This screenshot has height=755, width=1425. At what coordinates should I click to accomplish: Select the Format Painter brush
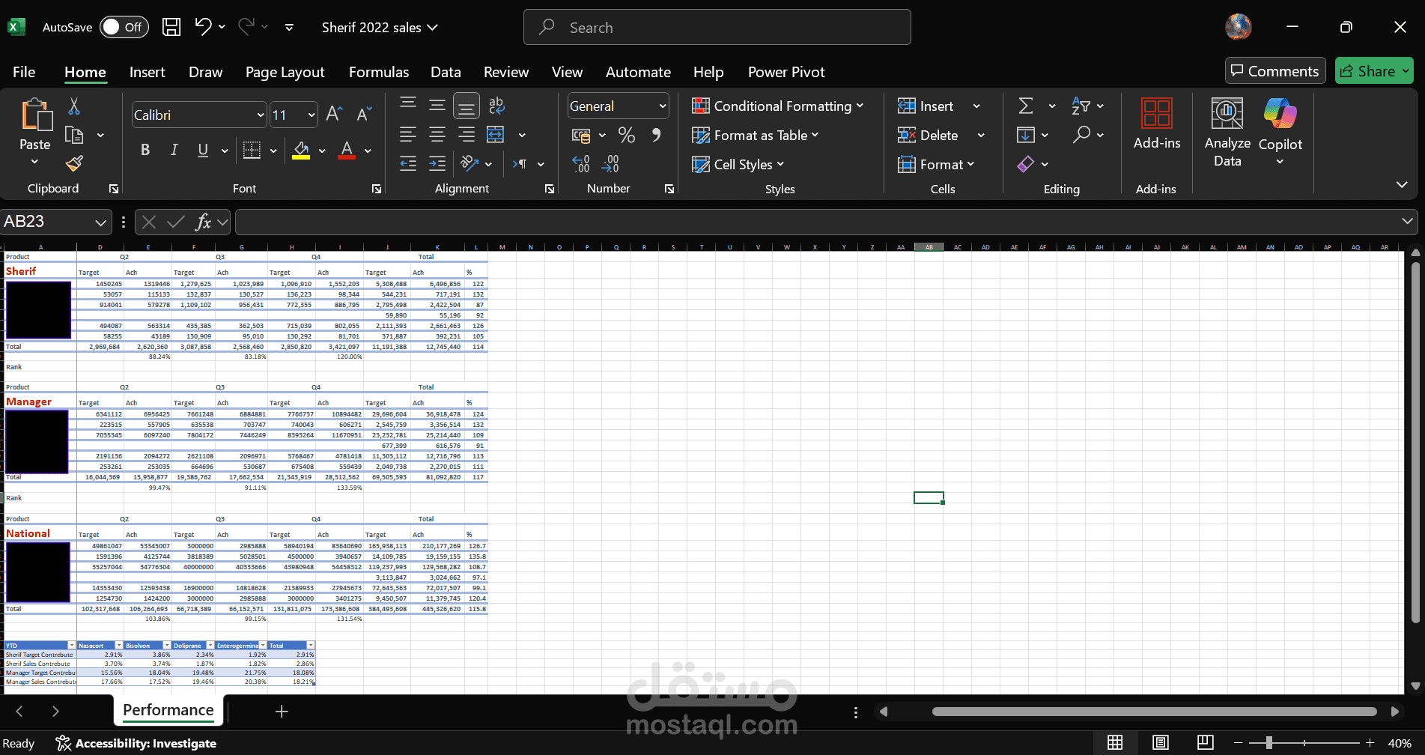pyautogui.click(x=74, y=163)
